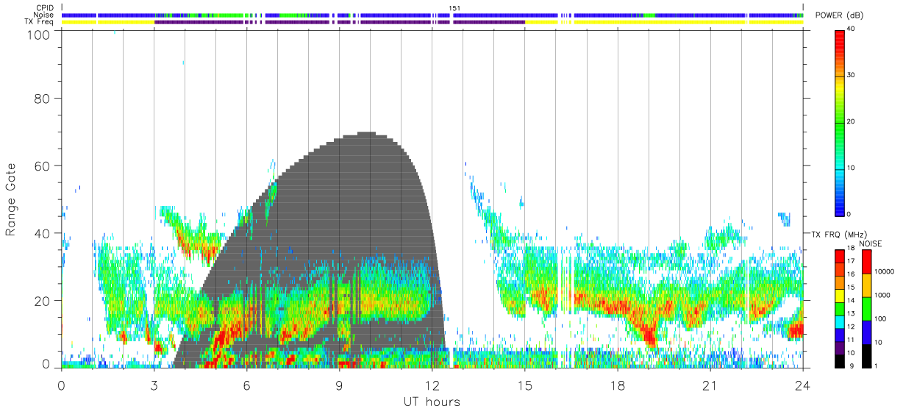Click the purple section of TX Freq strip
This screenshot has height=417, width=903.
(340, 22)
